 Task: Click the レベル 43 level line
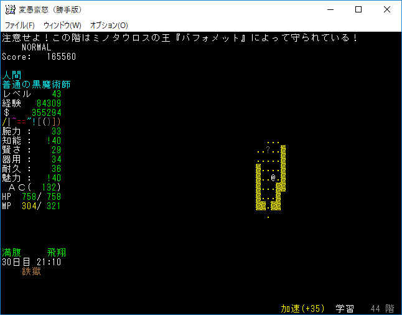(32, 94)
